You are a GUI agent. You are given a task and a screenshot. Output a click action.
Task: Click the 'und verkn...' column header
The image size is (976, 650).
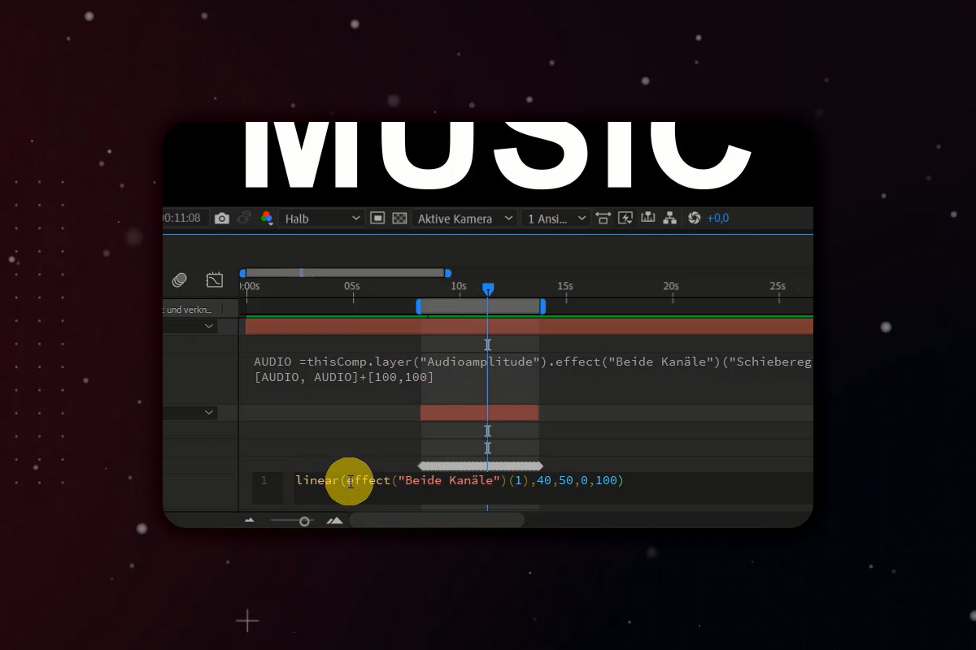coord(190,309)
